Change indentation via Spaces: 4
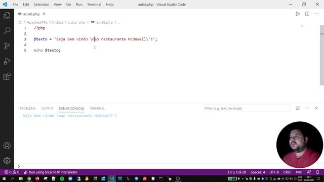The image size is (324, 182). tap(258, 172)
